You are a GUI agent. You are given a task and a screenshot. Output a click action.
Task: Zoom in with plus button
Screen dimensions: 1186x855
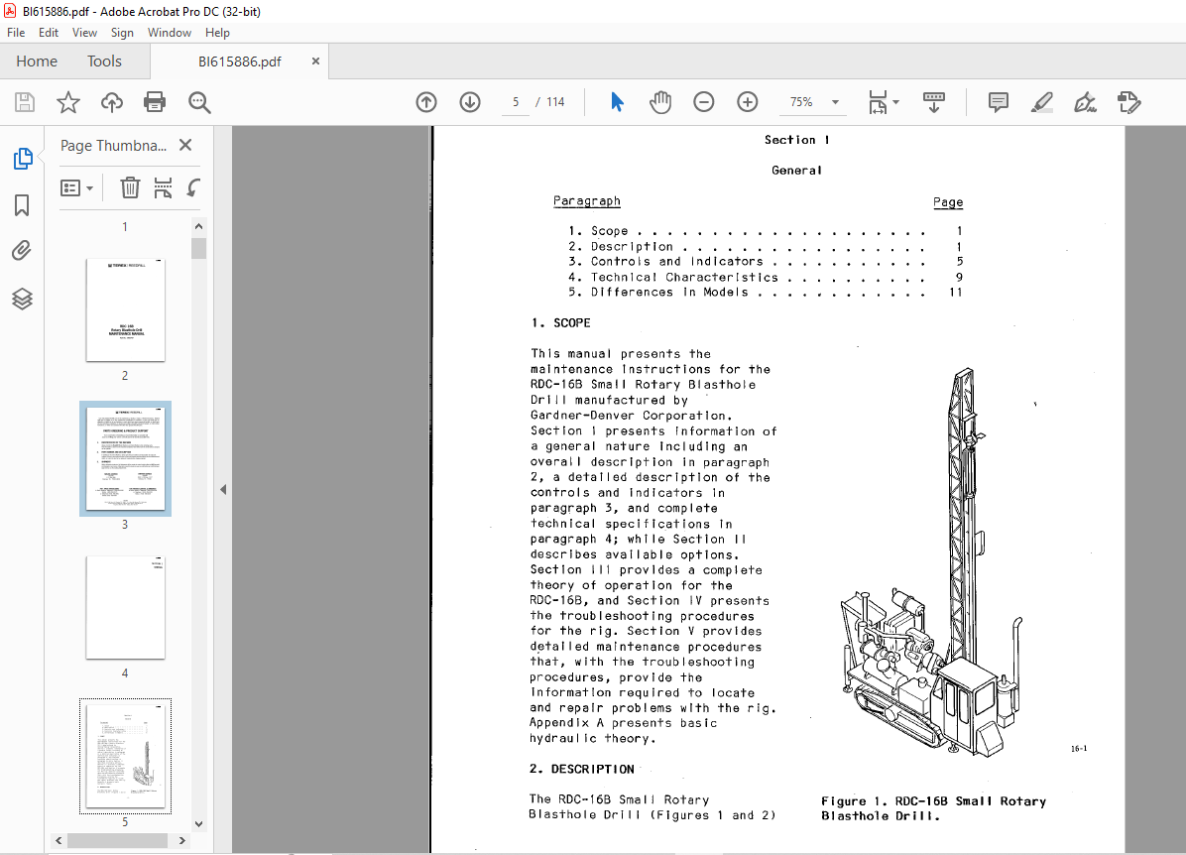(x=748, y=102)
